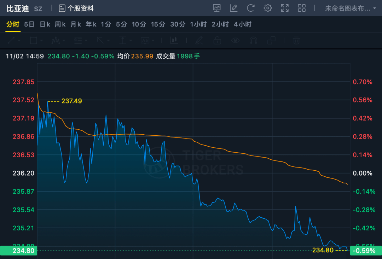Switch the chart to fullscreen mode
382x259 pixels.
tap(284, 8)
